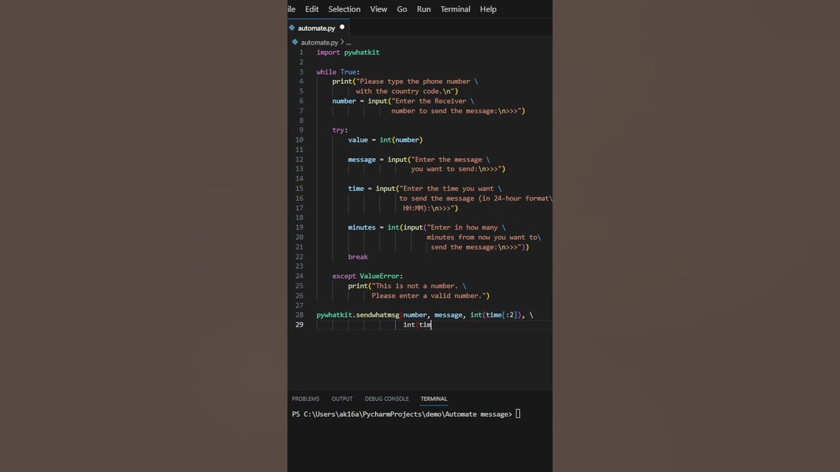This screenshot has height=472, width=840.
Task: Open the View menu
Action: 379,9
